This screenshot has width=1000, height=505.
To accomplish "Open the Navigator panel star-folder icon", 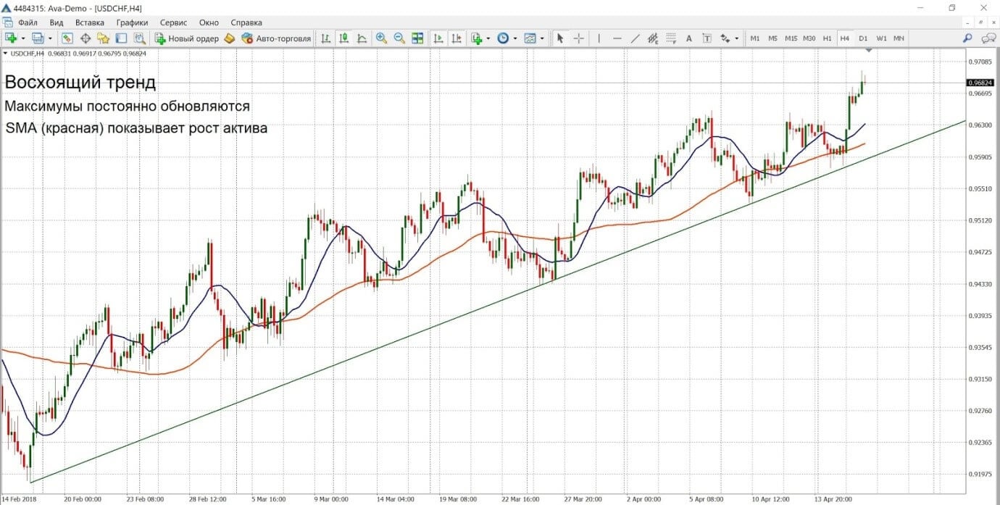I will pyautogui.click(x=103, y=38).
